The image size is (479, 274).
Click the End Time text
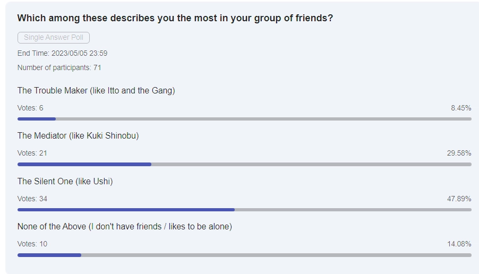coord(63,53)
